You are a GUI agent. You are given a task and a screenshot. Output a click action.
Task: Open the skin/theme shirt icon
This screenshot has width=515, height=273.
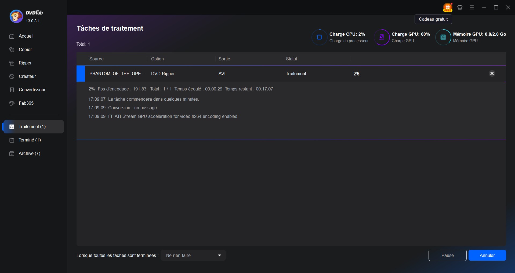pyautogui.click(x=460, y=8)
